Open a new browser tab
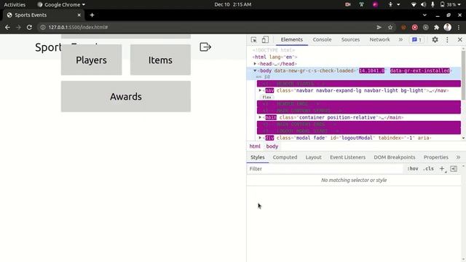Viewport: 466px width, 262px height. (92, 15)
